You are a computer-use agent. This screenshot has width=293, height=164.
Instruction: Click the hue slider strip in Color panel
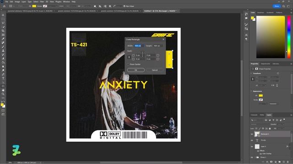[289, 37]
